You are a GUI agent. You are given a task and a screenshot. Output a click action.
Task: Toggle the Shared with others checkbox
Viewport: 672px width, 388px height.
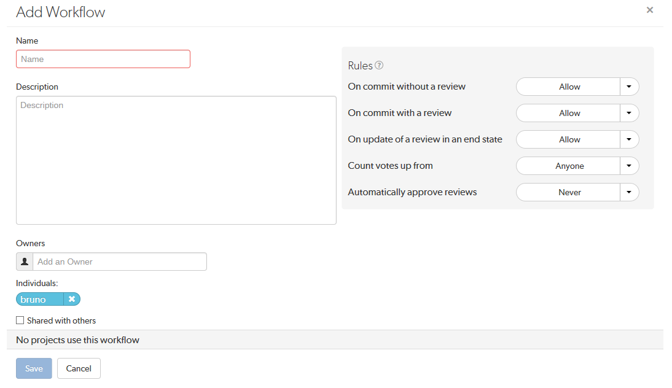[20, 320]
